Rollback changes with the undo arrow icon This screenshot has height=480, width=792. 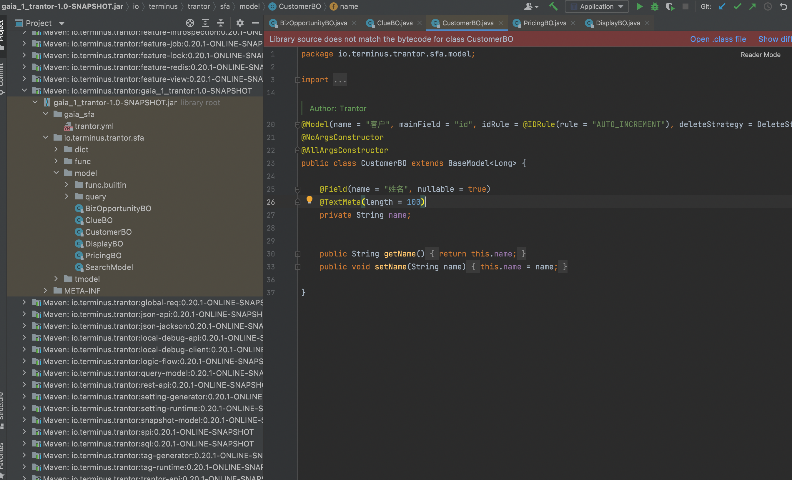pyautogui.click(x=783, y=6)
